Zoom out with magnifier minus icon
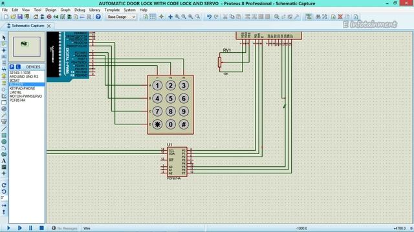This screenshot has width=414, height=232. (x=184, y=17)
